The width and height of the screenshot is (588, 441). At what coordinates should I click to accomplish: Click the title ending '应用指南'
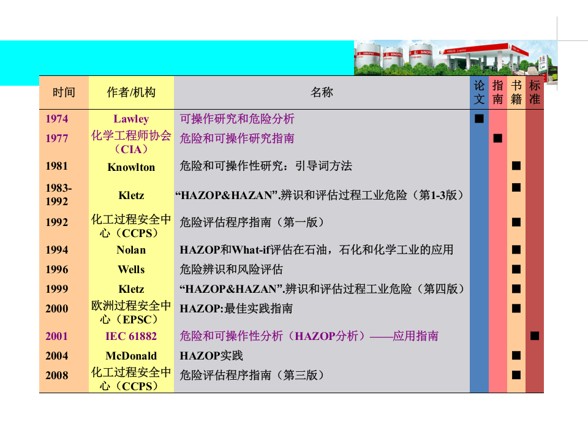[x=309, y=336]
